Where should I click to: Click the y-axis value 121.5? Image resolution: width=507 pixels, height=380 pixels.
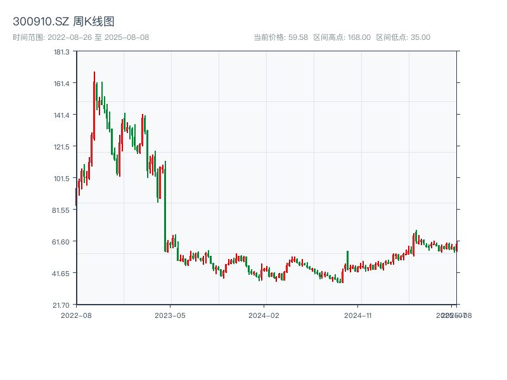[61, 147]
